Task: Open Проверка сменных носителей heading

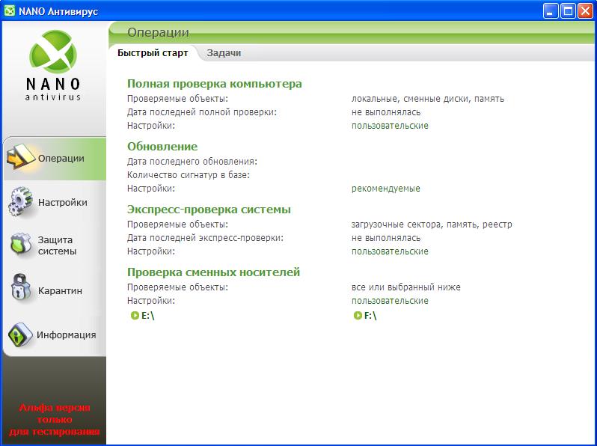Action: click(x=213, y=272)
